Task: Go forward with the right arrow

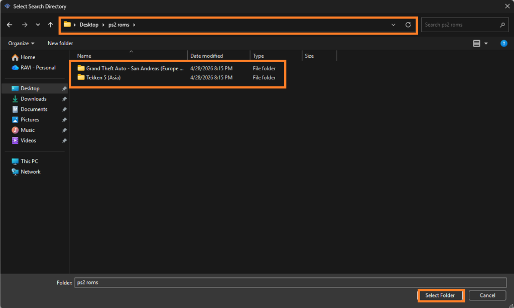Action: click(x=25, y=25)
